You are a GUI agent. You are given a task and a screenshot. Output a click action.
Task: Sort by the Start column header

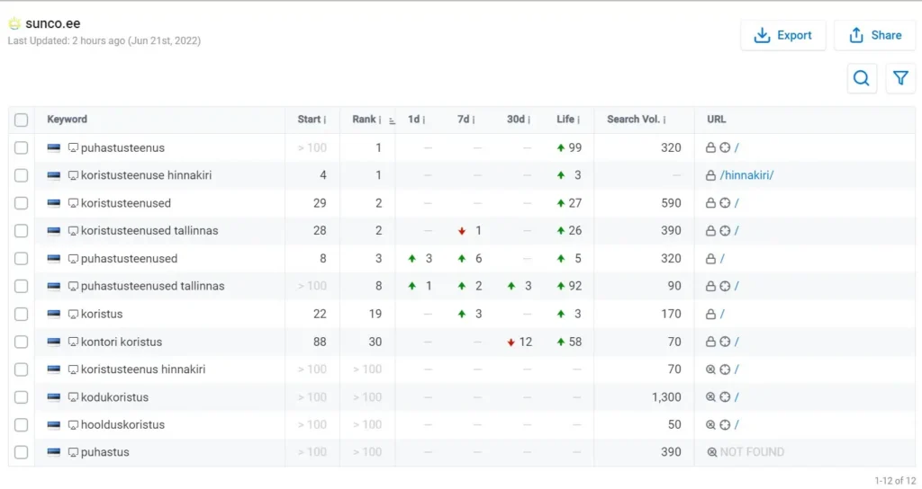[312, 120]
